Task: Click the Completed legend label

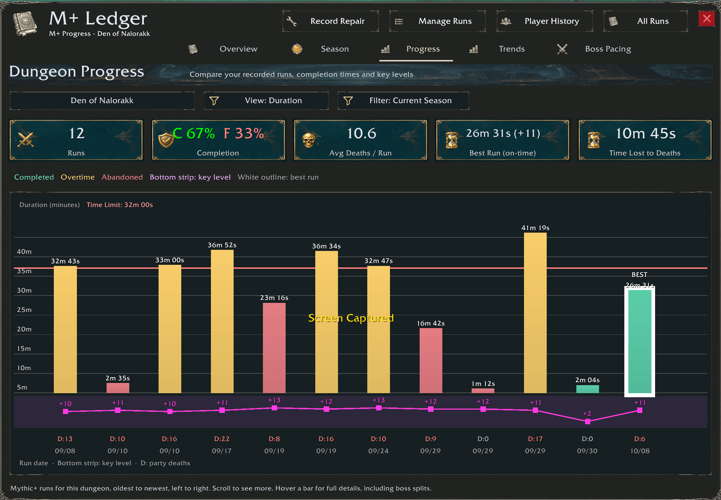Action: click(34, 177)
